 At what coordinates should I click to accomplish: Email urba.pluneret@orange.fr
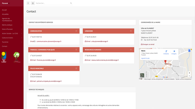pos(100,41)
